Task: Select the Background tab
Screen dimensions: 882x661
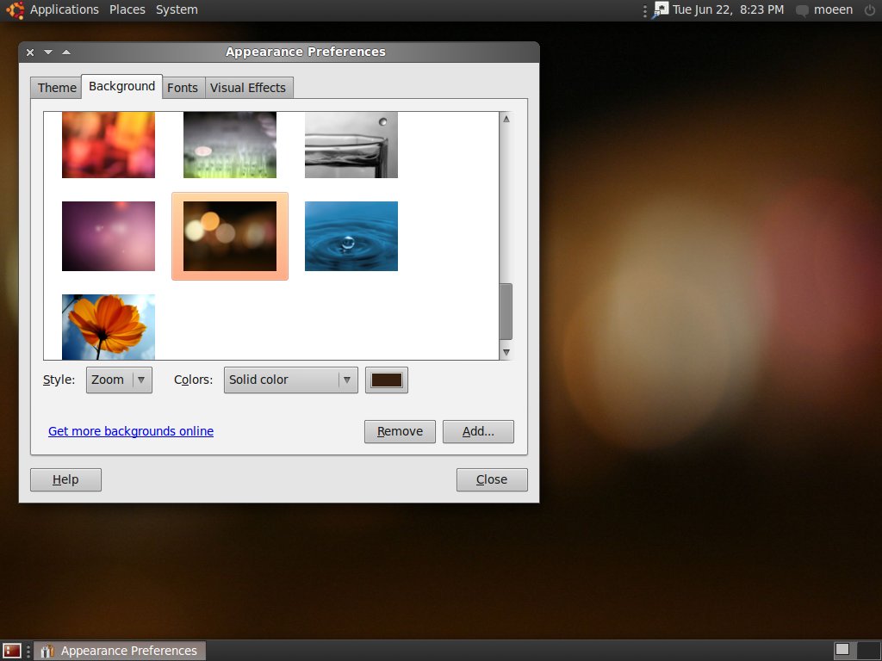Action: pos(122,86)
